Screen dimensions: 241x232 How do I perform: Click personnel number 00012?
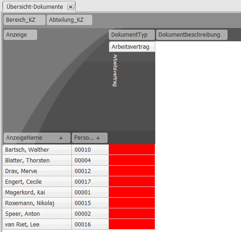90,171
